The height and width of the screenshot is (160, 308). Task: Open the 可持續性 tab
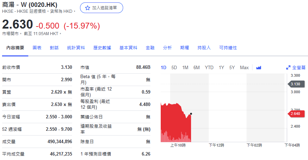(228, 48)
